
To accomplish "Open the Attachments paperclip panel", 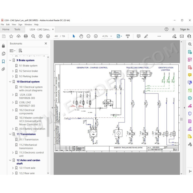I will click(3, 69).
